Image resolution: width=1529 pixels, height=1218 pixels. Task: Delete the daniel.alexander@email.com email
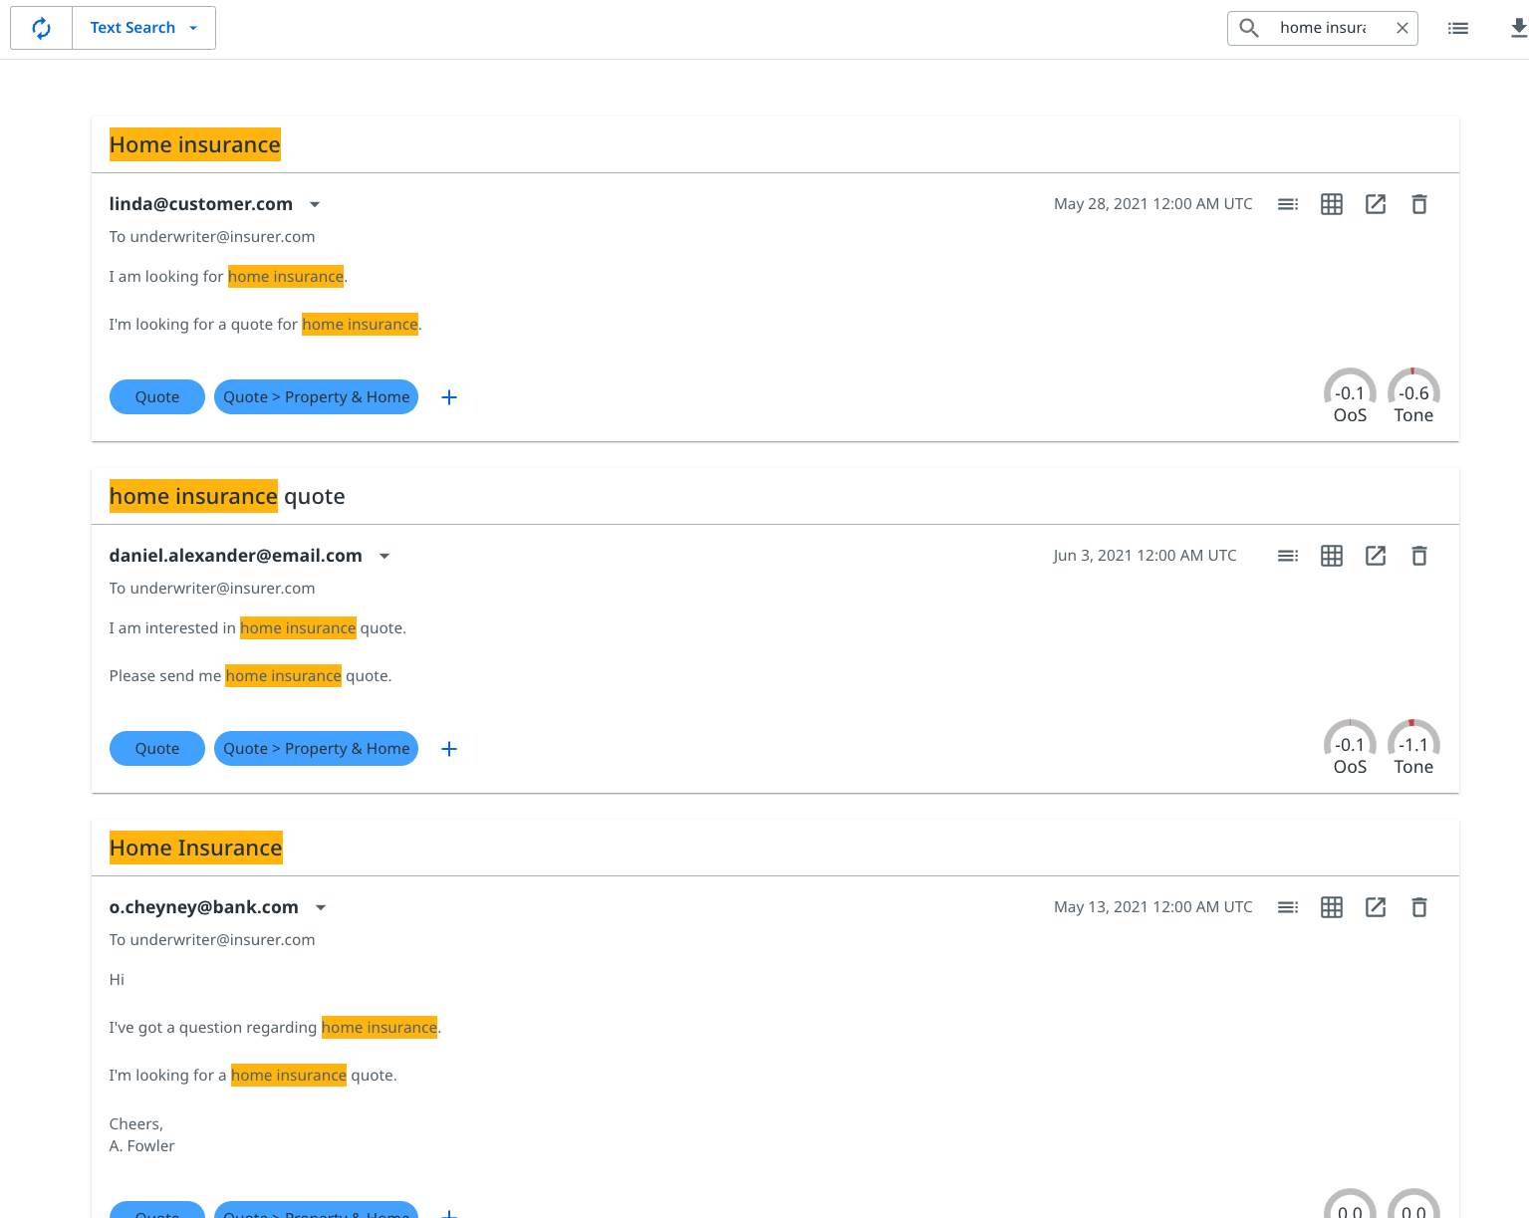tap(1419, 555)
